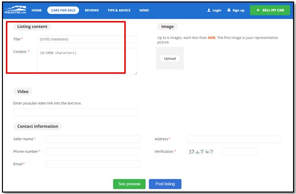The image size is (296, 194).
Task: Go to the Reviews section
Action: 92,10
